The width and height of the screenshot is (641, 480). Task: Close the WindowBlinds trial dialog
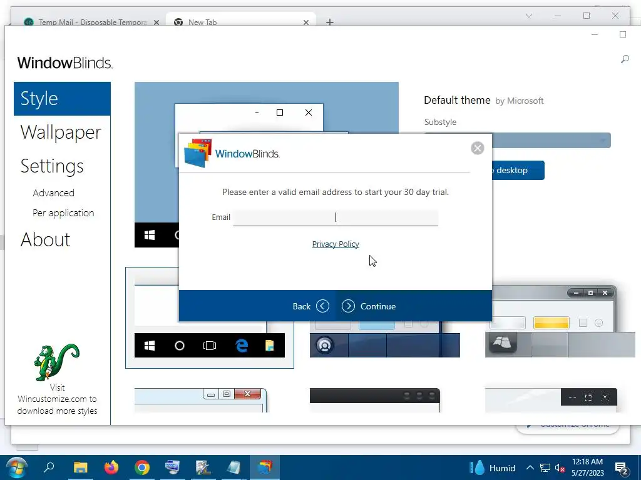point(477,147)
